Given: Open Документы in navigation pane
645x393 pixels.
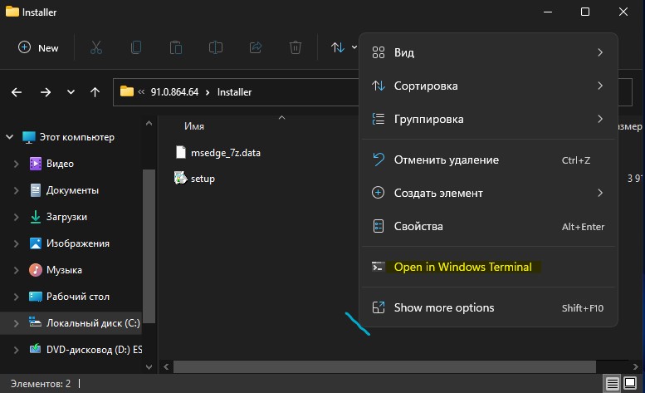Looking at the screenshot, I should pos(72,190).
